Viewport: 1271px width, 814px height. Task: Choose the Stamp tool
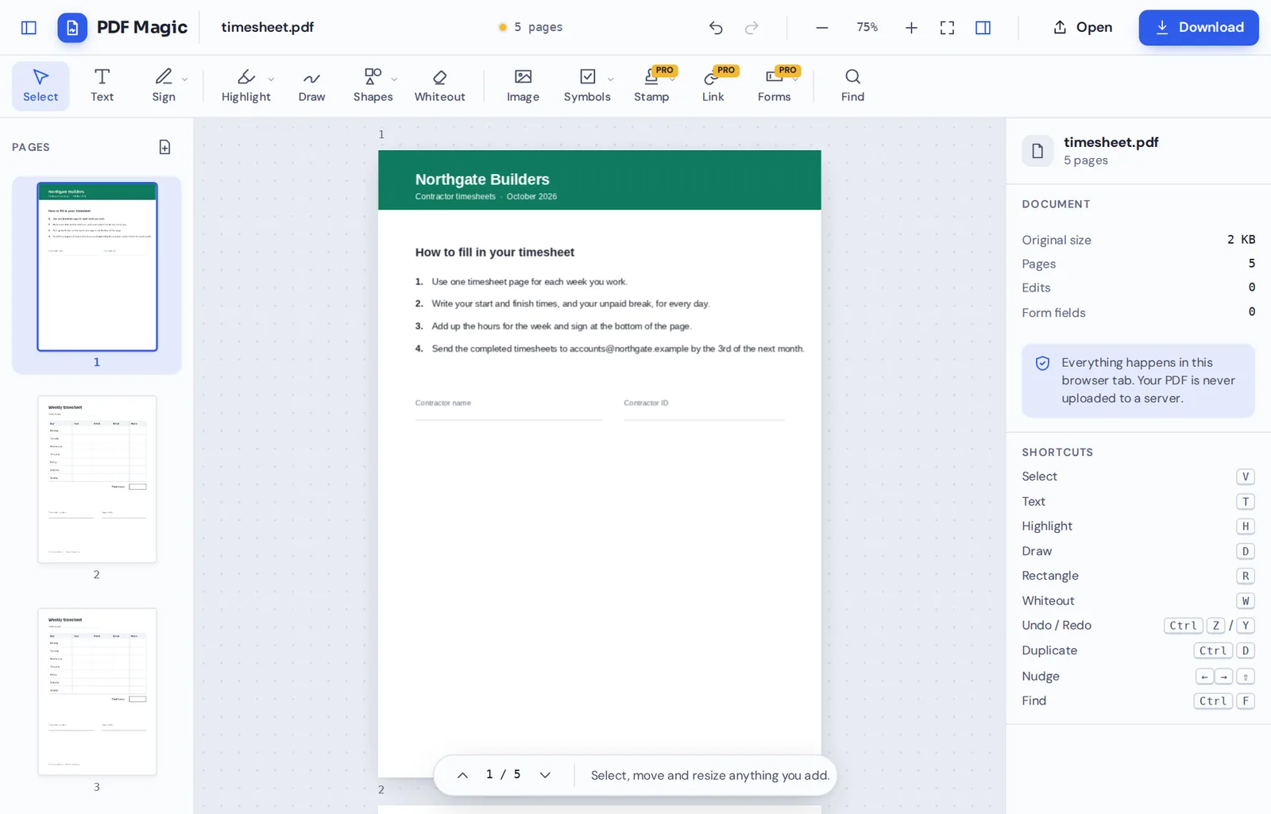point(651,86)
